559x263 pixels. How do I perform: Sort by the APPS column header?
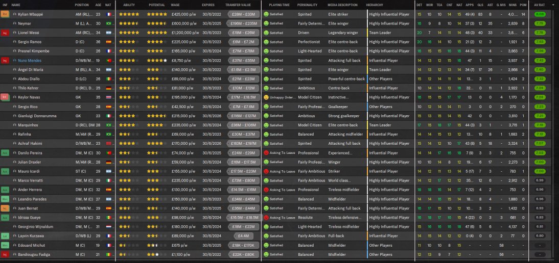click(x=470, y=5)
